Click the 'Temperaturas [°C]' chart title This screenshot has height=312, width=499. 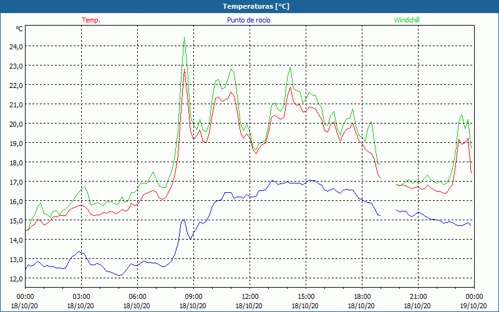pos(256,6)
